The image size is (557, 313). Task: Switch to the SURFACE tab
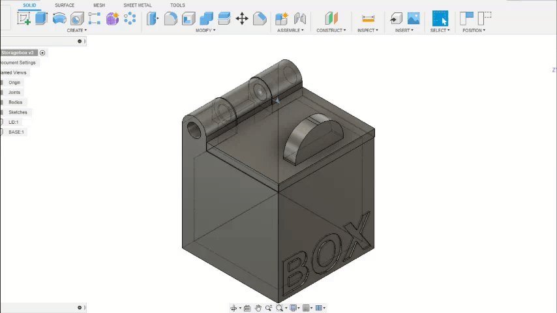65,5
